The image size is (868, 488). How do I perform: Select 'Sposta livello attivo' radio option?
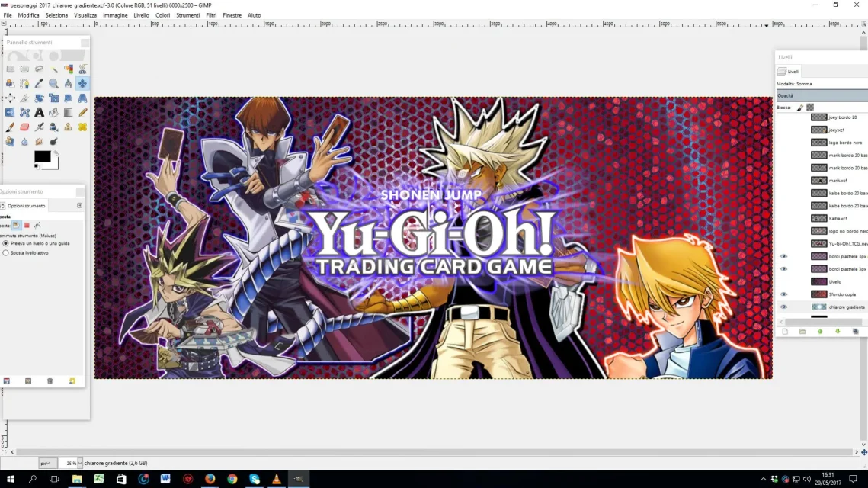click(x=26, y=253)
